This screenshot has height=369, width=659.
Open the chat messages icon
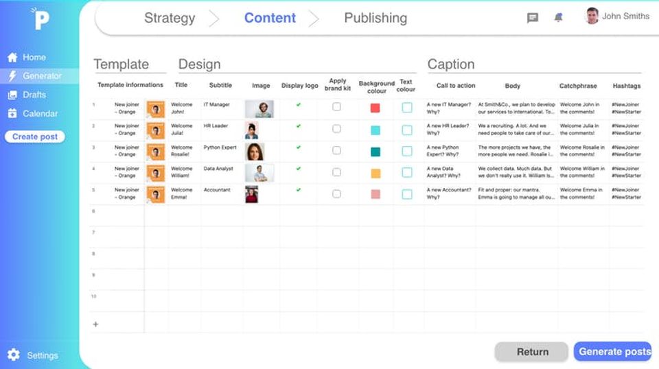[x=533, y=19]
